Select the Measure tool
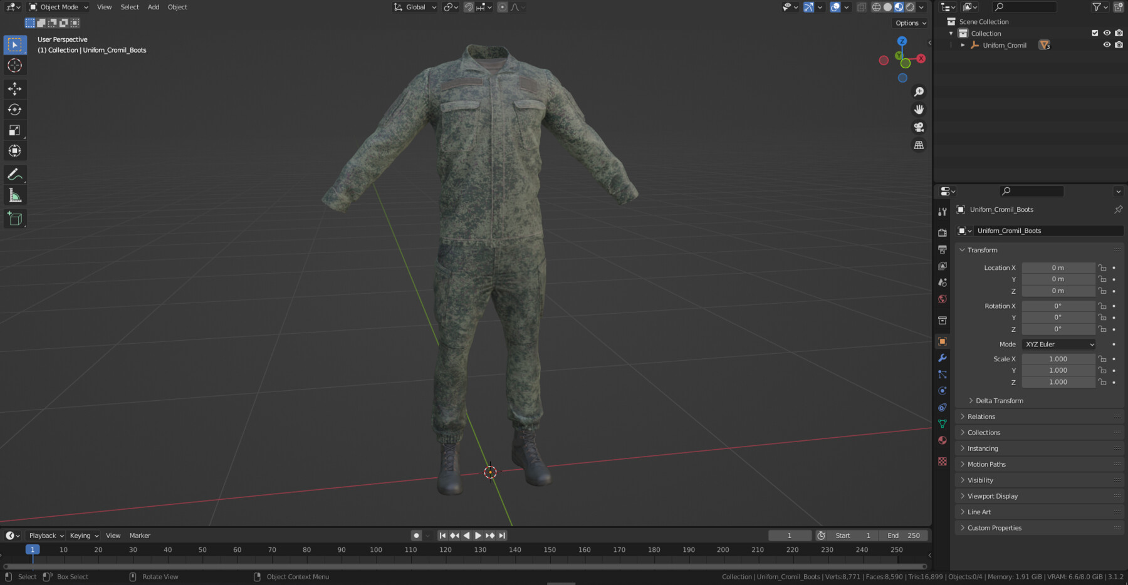 click(x=14, y=195)
